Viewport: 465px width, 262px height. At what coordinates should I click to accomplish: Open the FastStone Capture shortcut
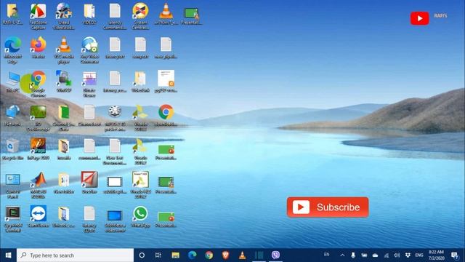pyautogui.click(x=39, y=16)
